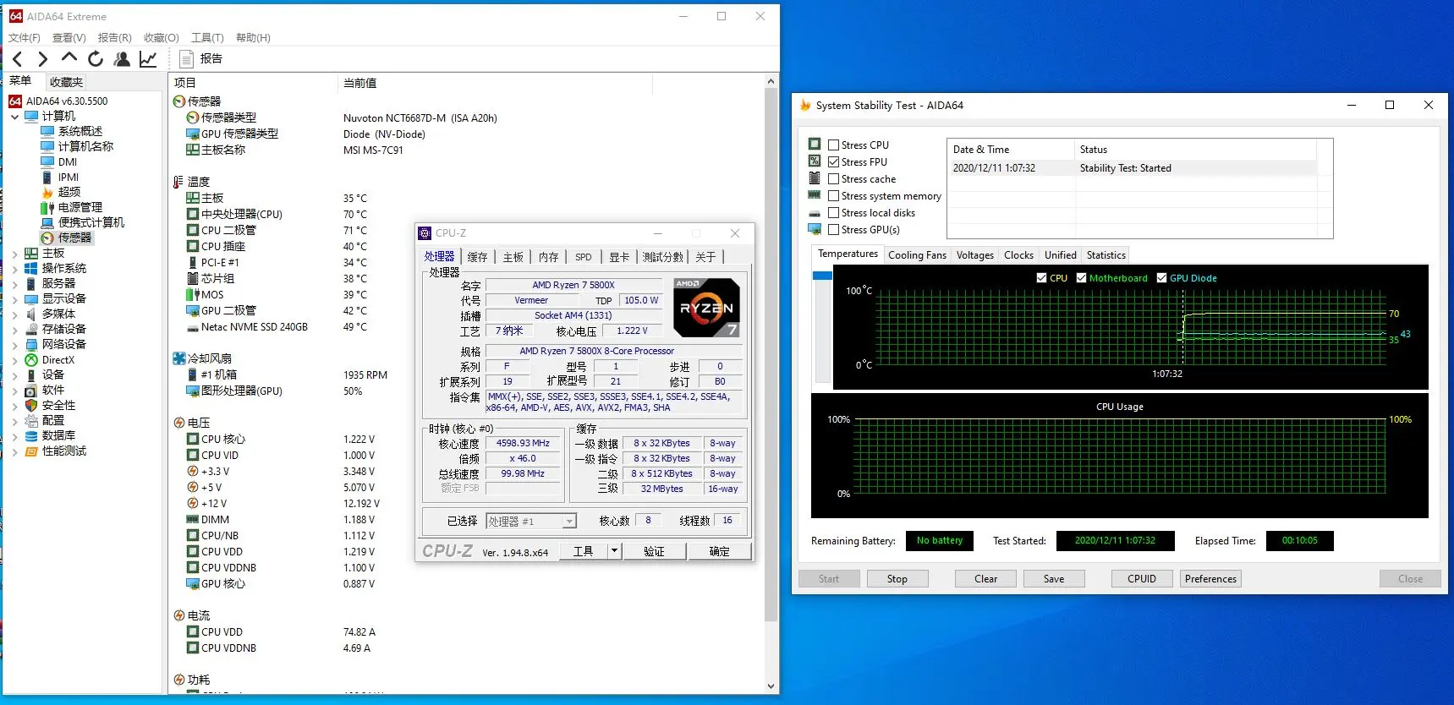Toggle the Motherboard graph checkbox
The height and width of the screenshot is (705, 1454).
click(1081, 277)
